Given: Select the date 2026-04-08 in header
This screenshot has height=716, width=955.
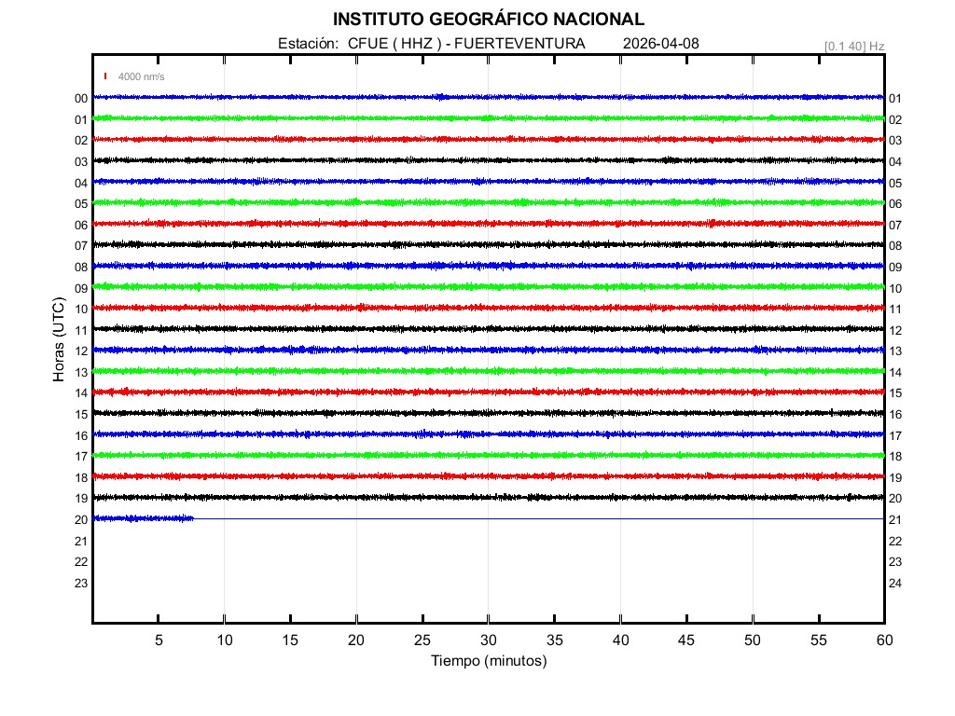Looking at the screenshot, I should (660, 44).
